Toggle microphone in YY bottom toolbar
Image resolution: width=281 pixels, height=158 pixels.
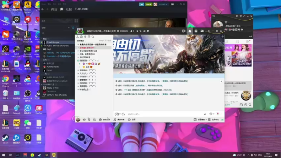pos(89,119)
